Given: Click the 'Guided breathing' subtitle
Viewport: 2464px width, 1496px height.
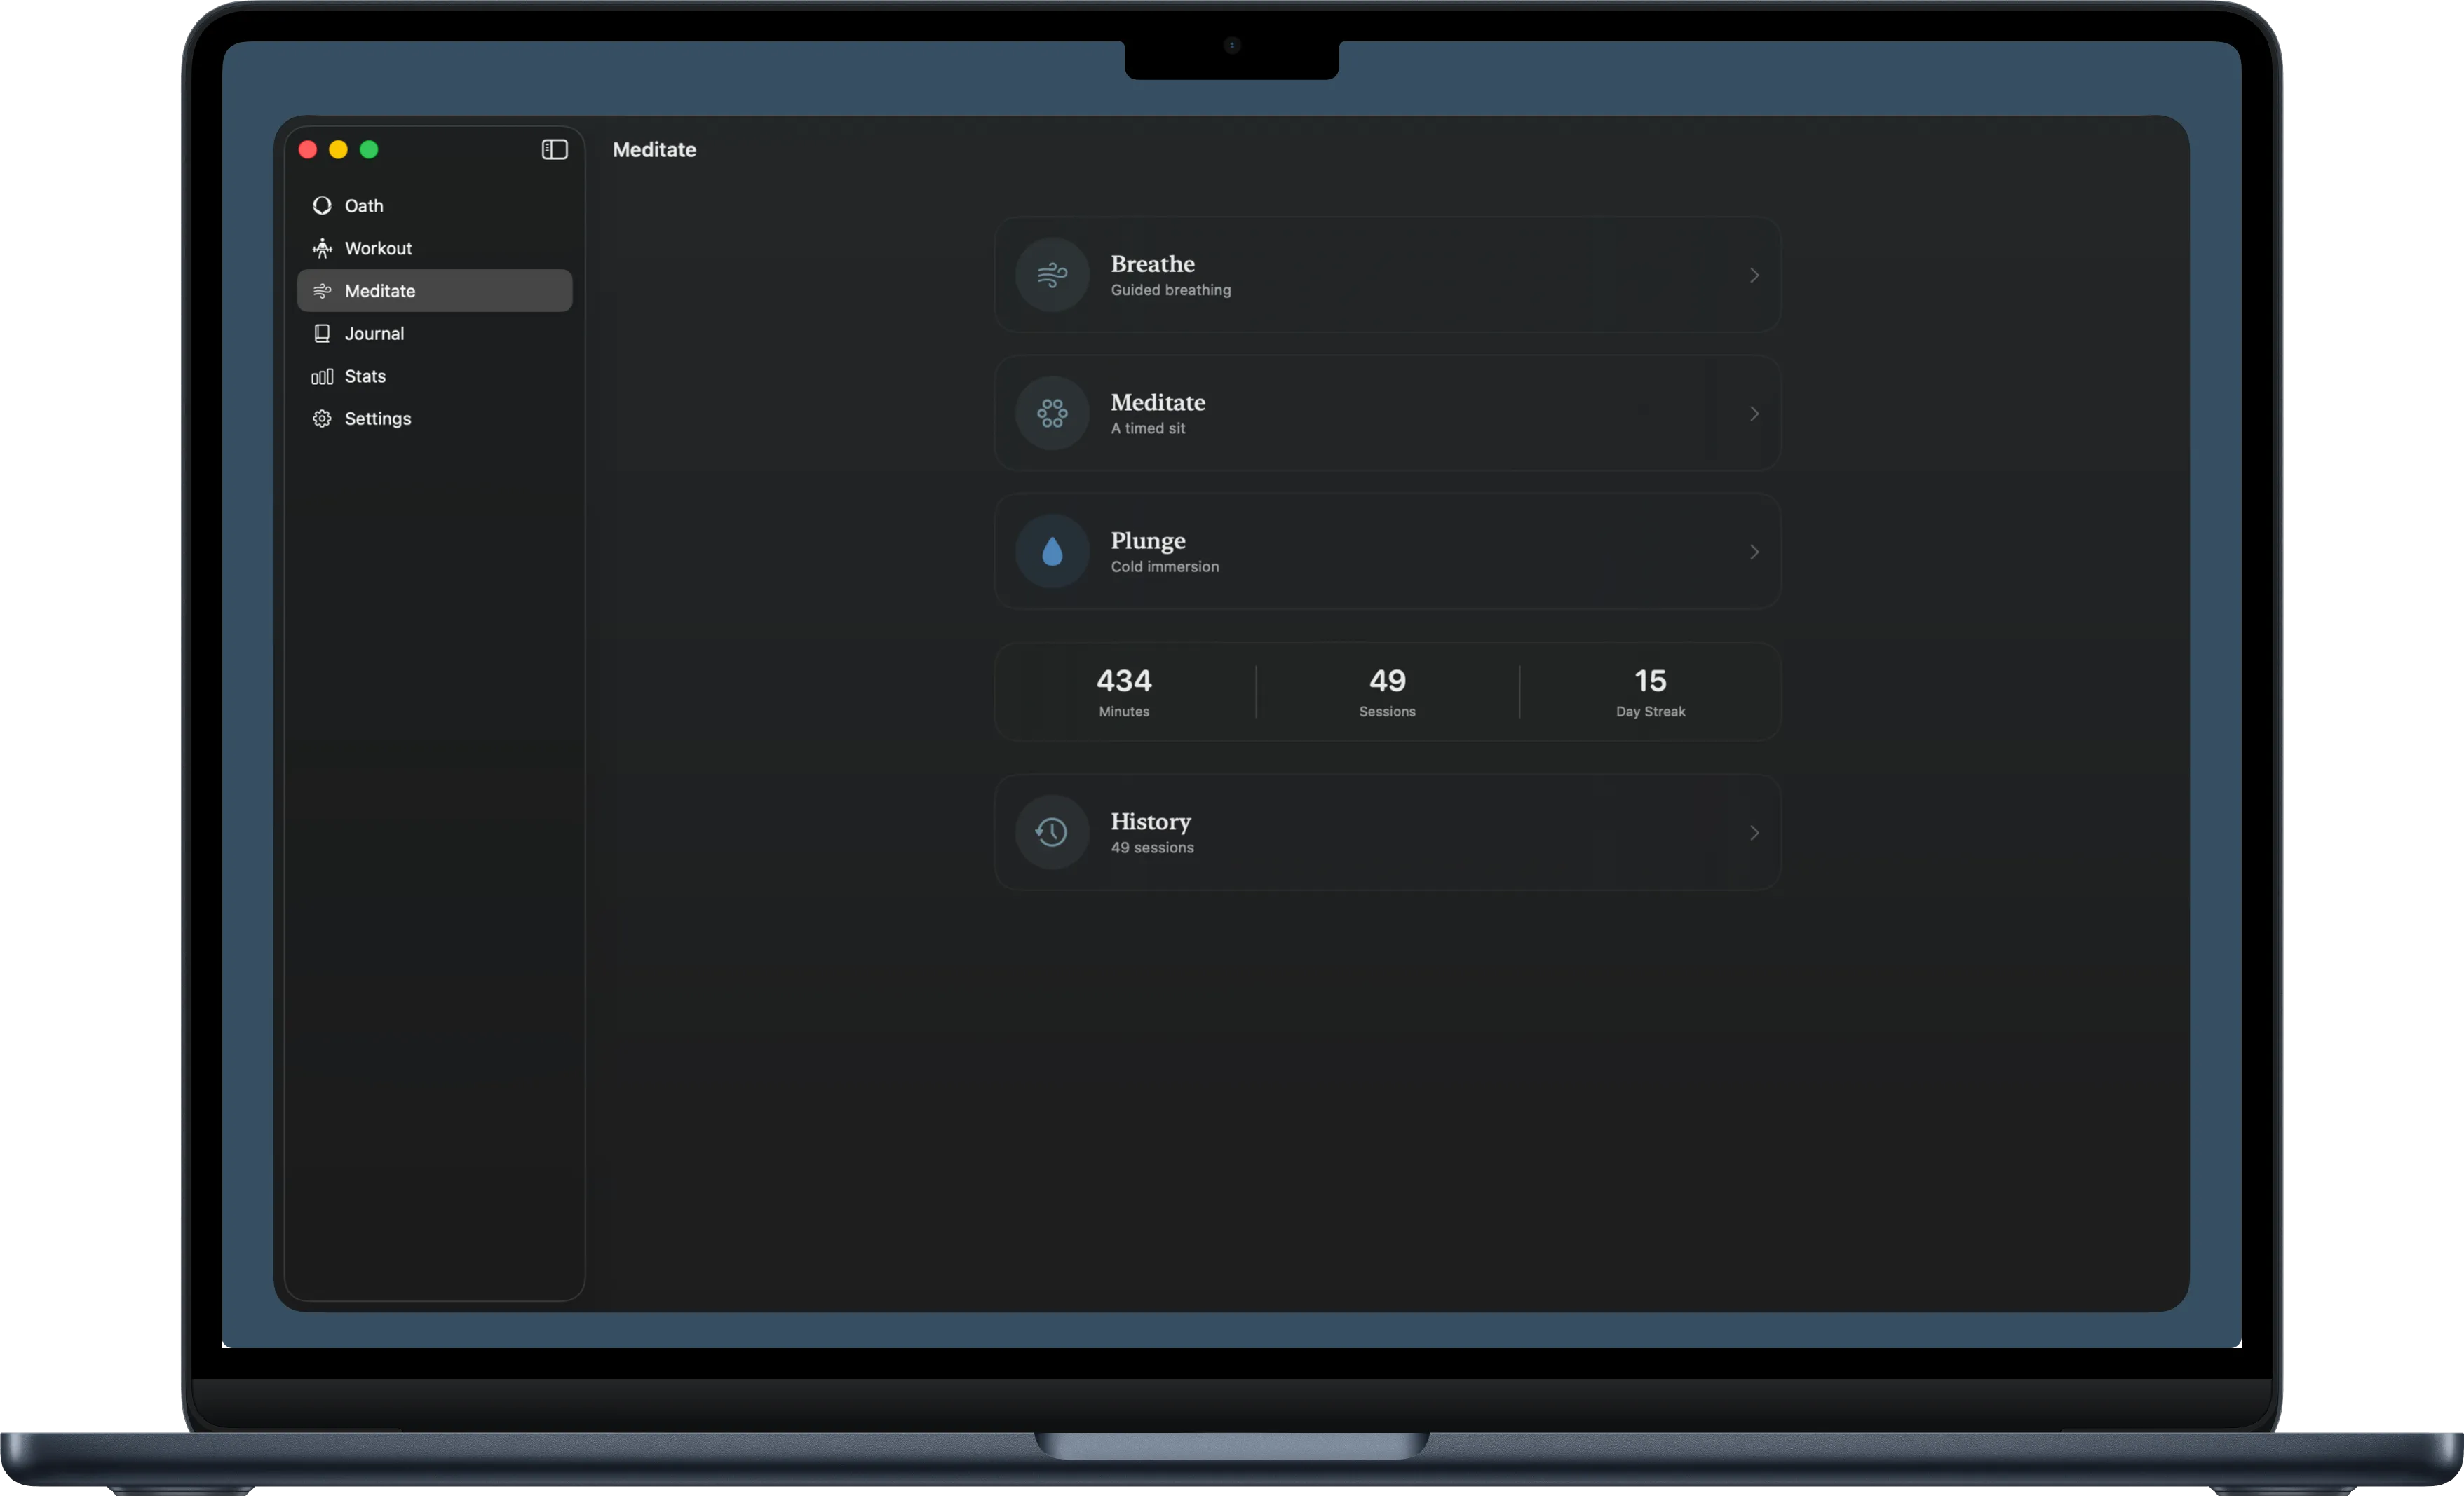Looking at the screenshot, I should [x=1171, y=290].
